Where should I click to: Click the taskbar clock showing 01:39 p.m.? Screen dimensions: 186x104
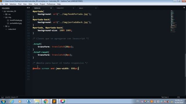point(179,101)
